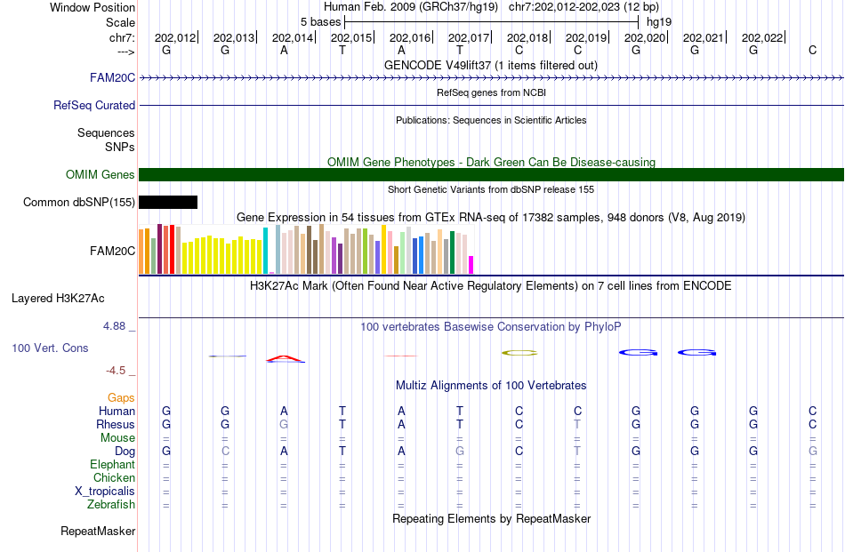Click the RepeatMasker track label
845x552 pixels.
click(98, 531)
